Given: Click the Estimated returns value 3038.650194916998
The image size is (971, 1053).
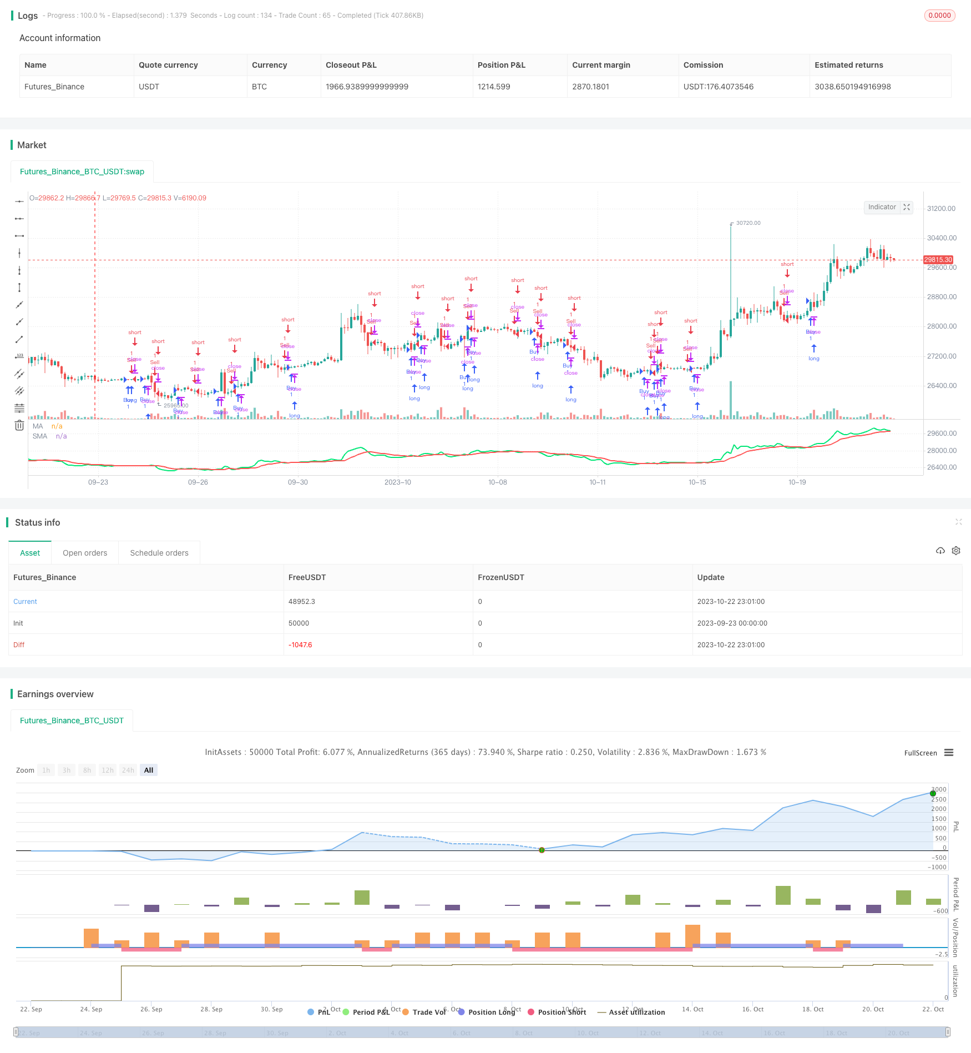Looking at the screenshot, I should [852, 87].
